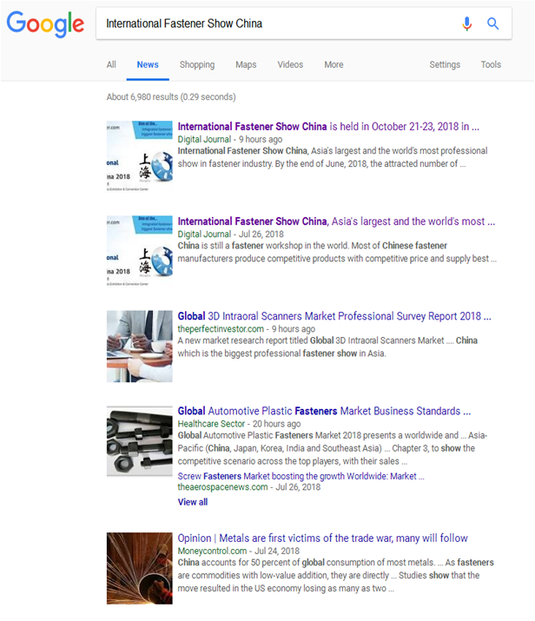Open the Global Automotive Plastic Fasteners Market headline
Screen dimensions: 535x621
pos(324,411)
